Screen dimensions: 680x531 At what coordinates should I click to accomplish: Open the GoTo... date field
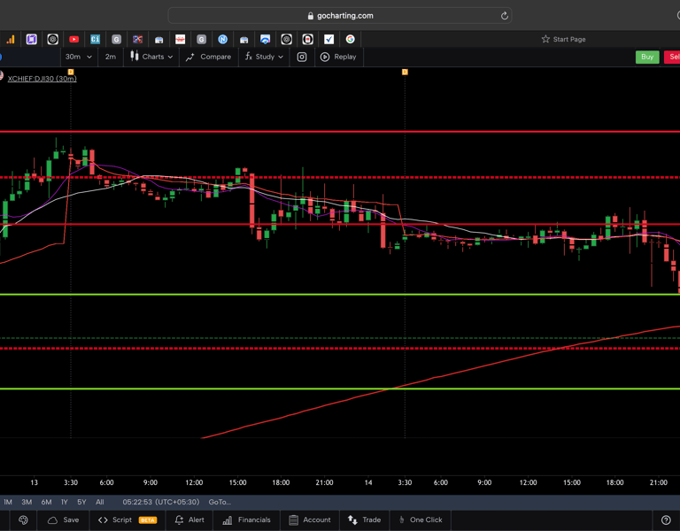pos(220,502)
